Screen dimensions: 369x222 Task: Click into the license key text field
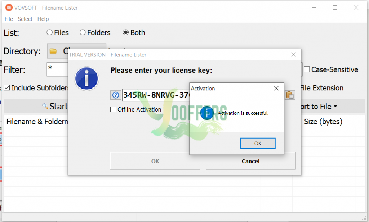(156, 95)
